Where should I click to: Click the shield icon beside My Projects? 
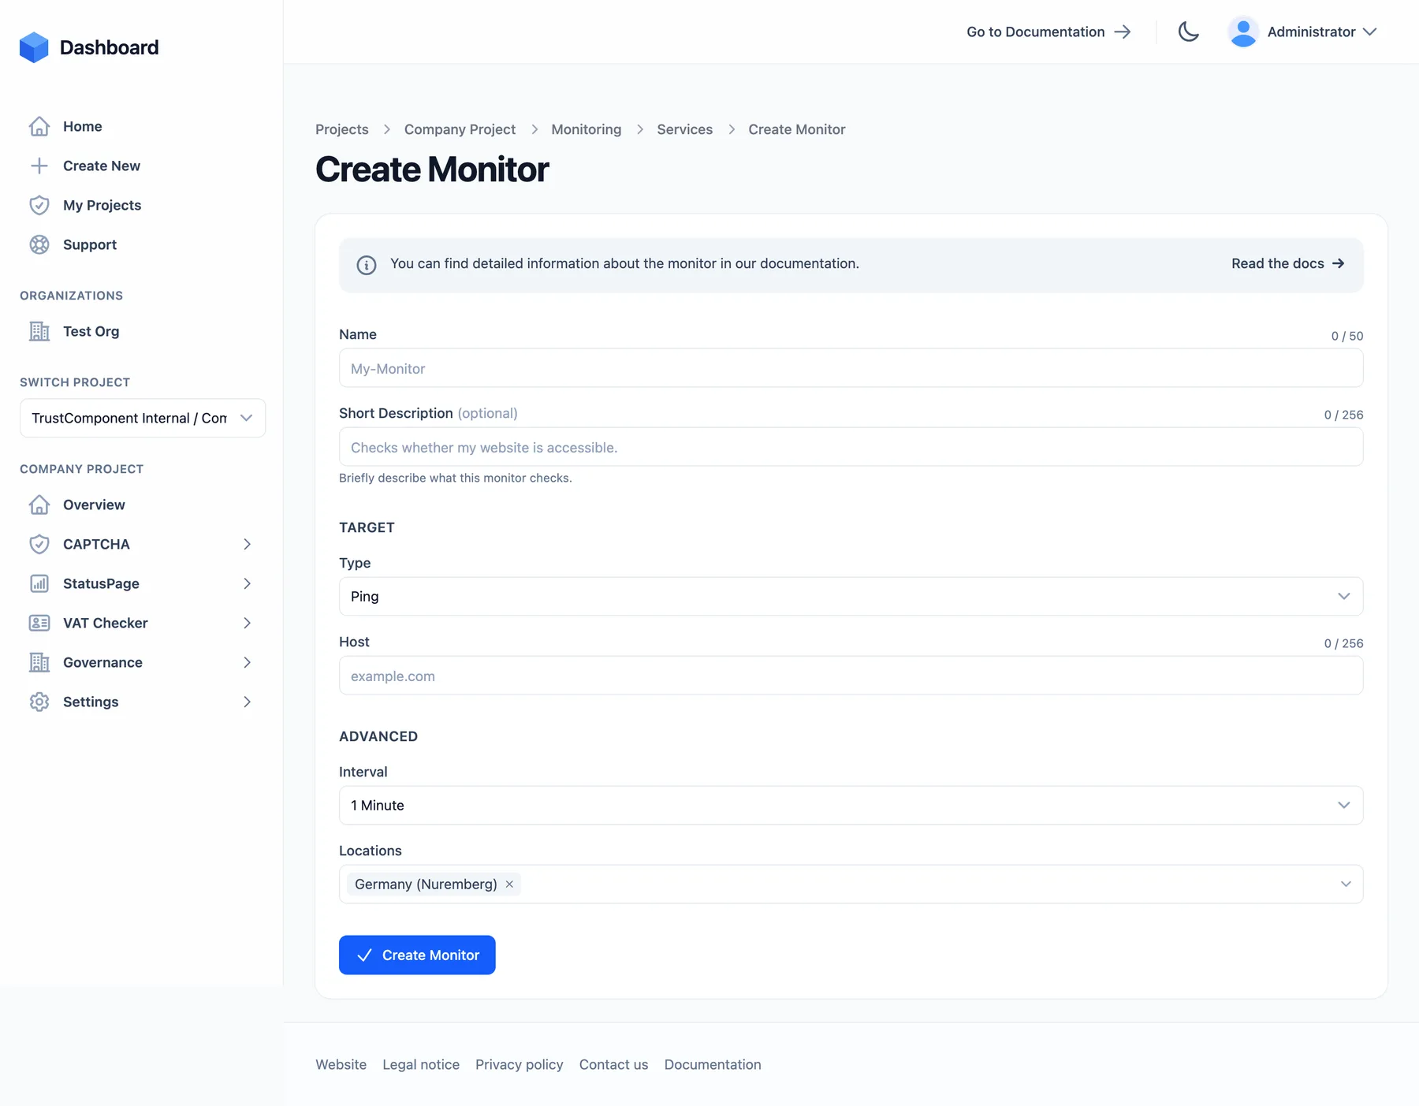pos(39,205)
